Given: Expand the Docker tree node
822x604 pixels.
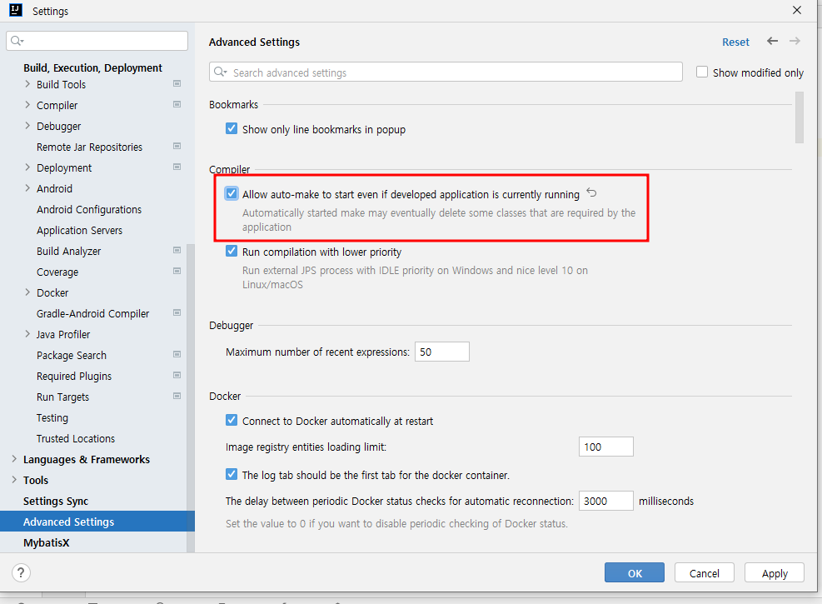Looking at the screenshot, I should [27, 292].
